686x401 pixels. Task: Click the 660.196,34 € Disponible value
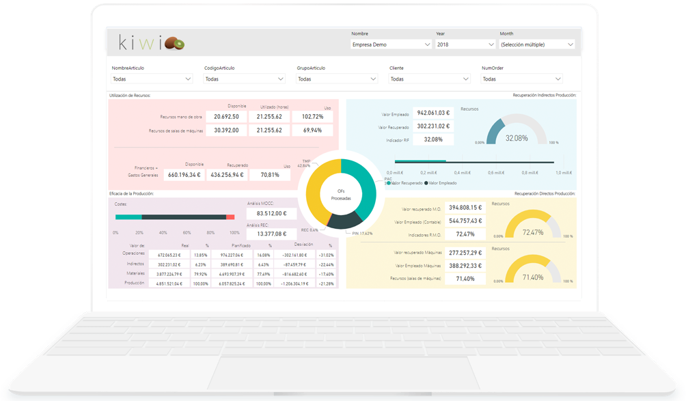click(184, 175)
